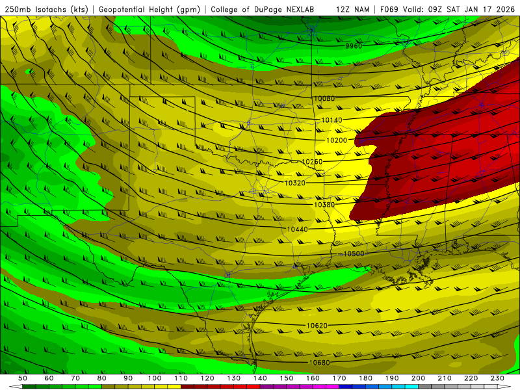Click the 12Z NAM model run label
The height and width of the screenshot is (390, 520).
click(353, 9)
